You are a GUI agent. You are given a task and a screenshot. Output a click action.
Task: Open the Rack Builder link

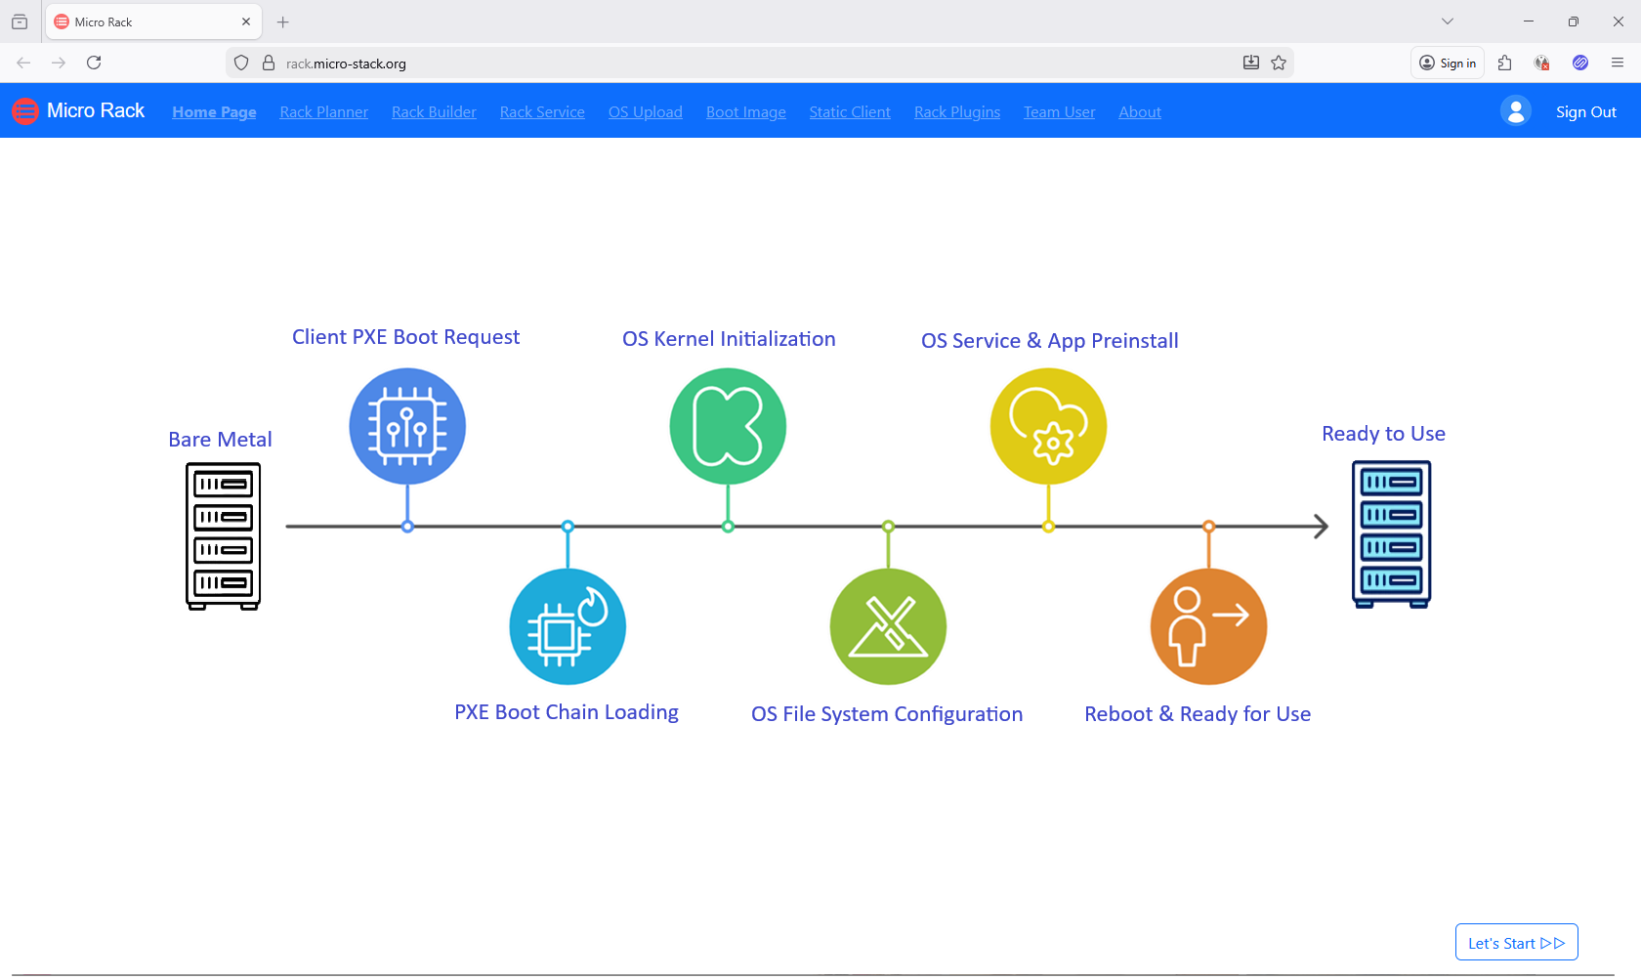point(434,111)
